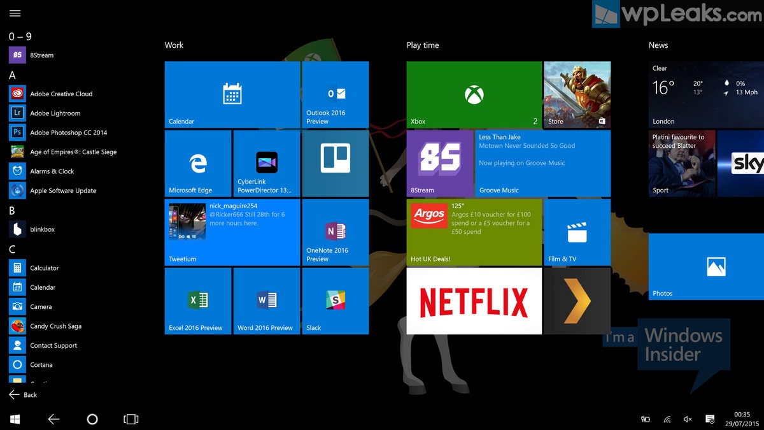Jump using the C letter header

(12, 249)
